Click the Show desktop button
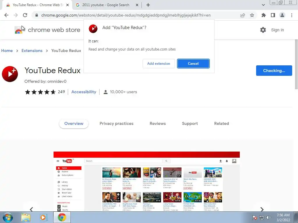 click(x=296, y=217)
